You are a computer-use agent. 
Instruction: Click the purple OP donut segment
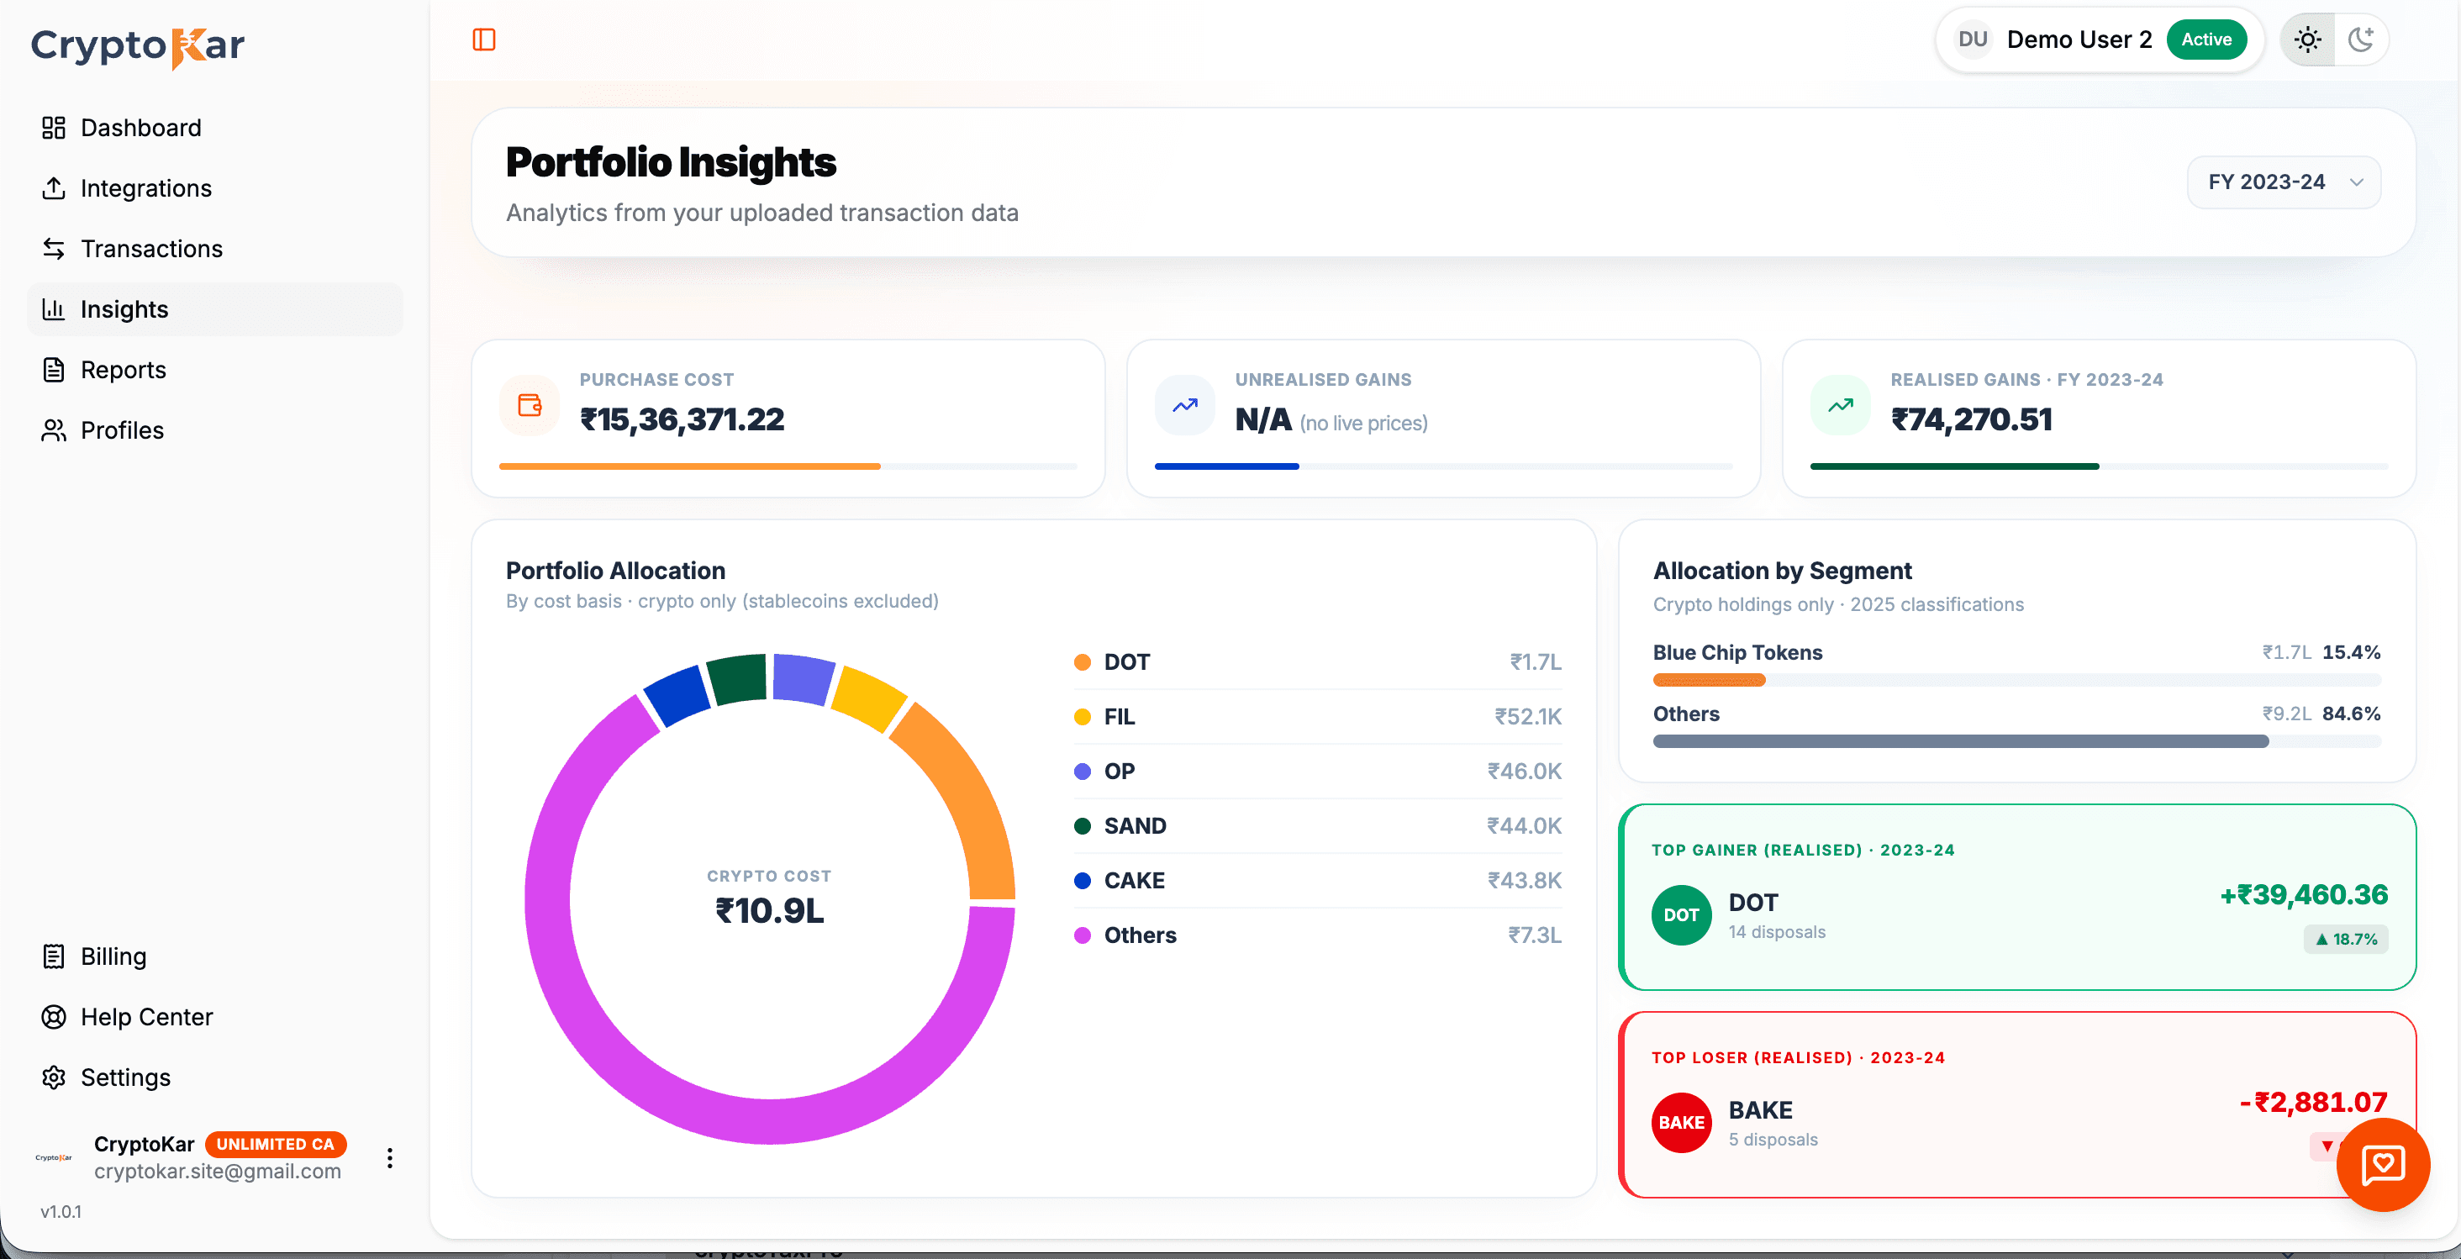[803, 677]
